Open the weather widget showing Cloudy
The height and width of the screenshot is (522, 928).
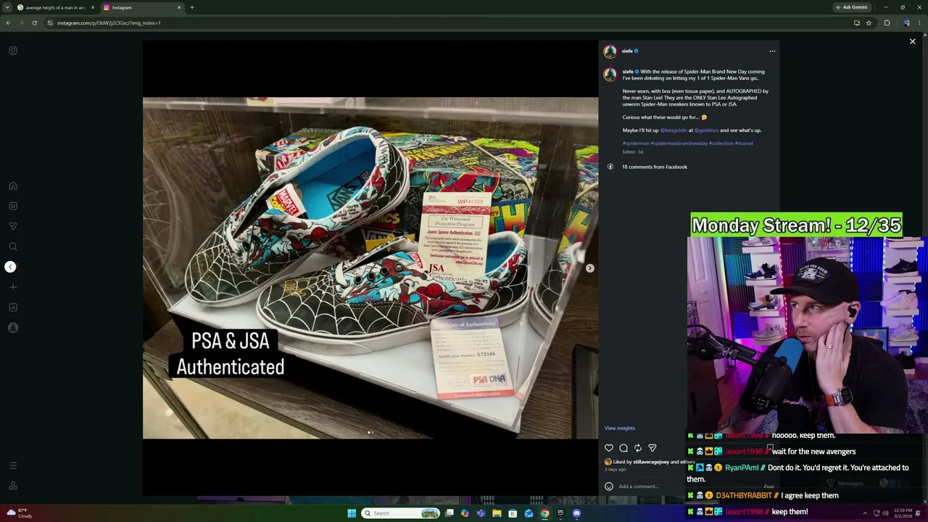coord(19,513)
